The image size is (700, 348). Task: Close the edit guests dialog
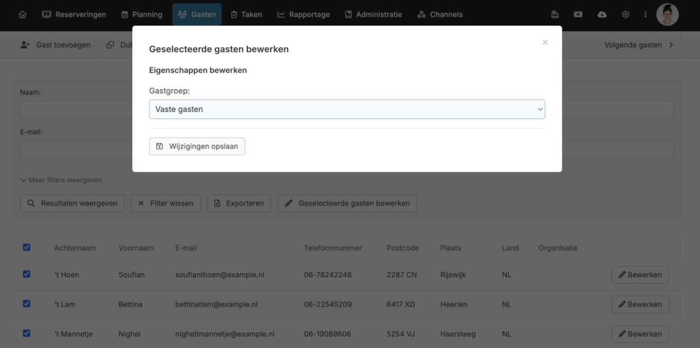545,43
